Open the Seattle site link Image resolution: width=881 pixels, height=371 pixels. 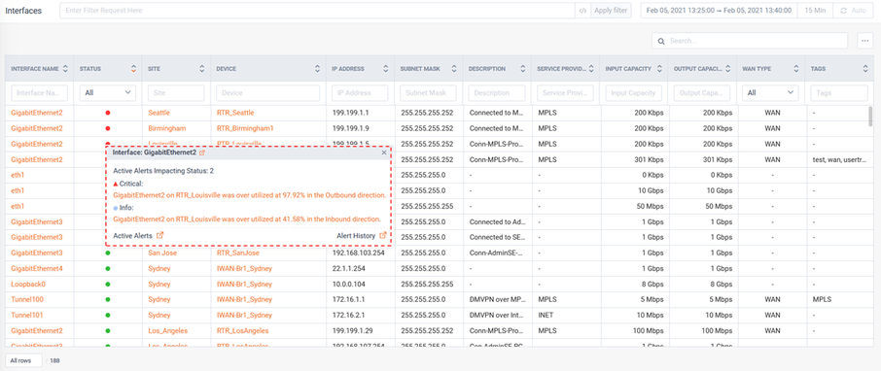click(x=159, y=113)
